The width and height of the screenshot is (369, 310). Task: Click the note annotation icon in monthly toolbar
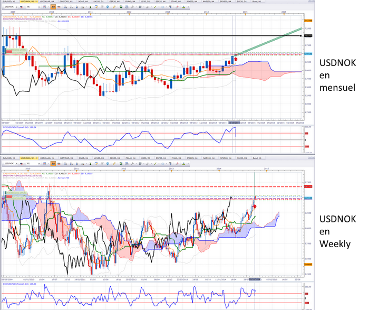click(96, 7)
